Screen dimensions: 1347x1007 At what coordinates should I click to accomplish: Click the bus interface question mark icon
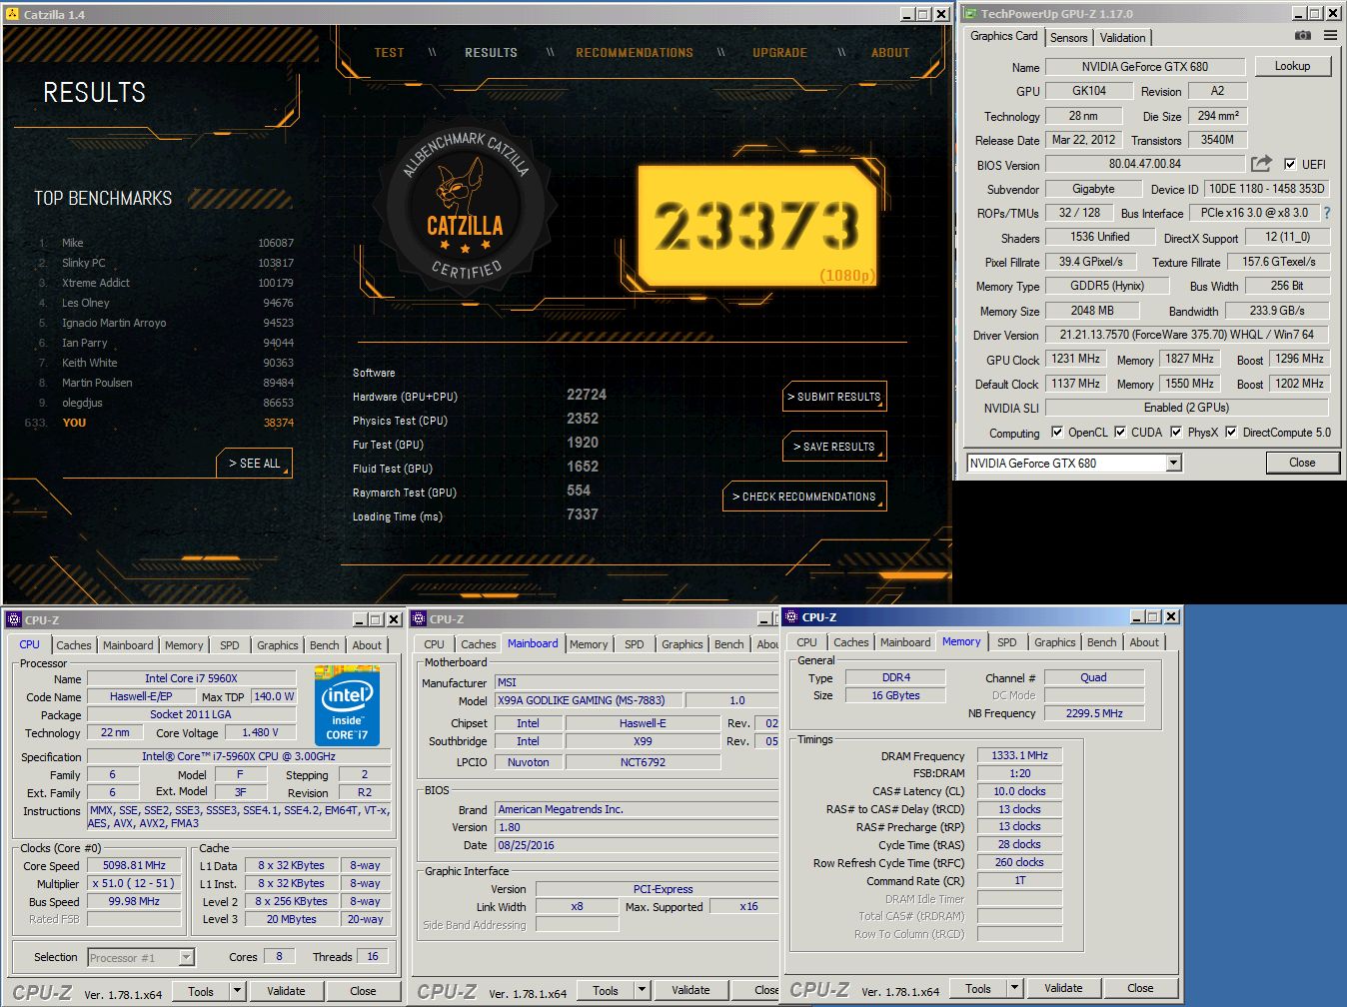point(1327,213)
